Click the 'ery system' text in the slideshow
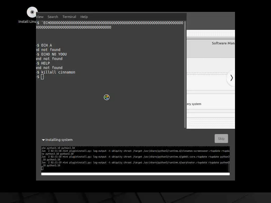Screen dimensions: 271x203 click(x=194, y=104)
